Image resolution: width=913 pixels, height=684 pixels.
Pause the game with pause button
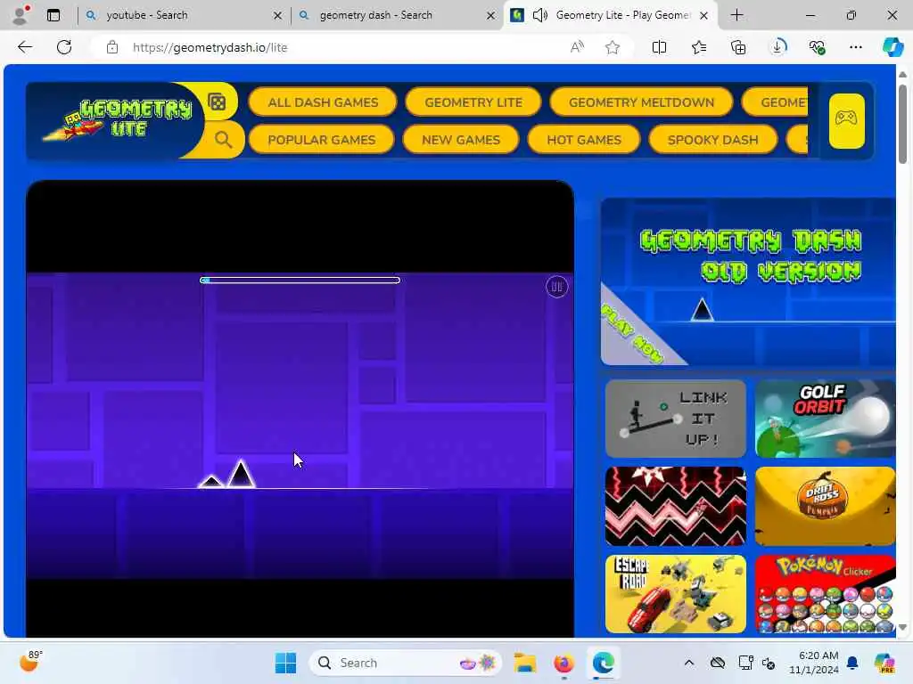(556, 286)
